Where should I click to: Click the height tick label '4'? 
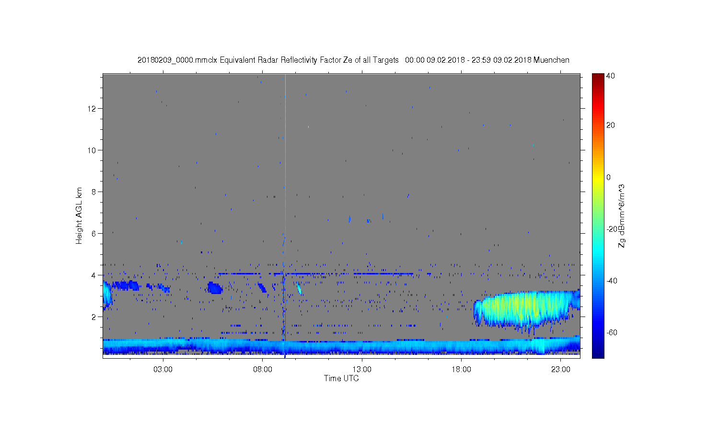click(94, 275)
